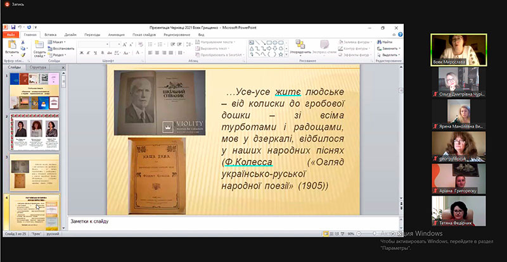Screen dimensions: 507x262
Task: Click the increase font size icon
Action: tap(125, 44)
